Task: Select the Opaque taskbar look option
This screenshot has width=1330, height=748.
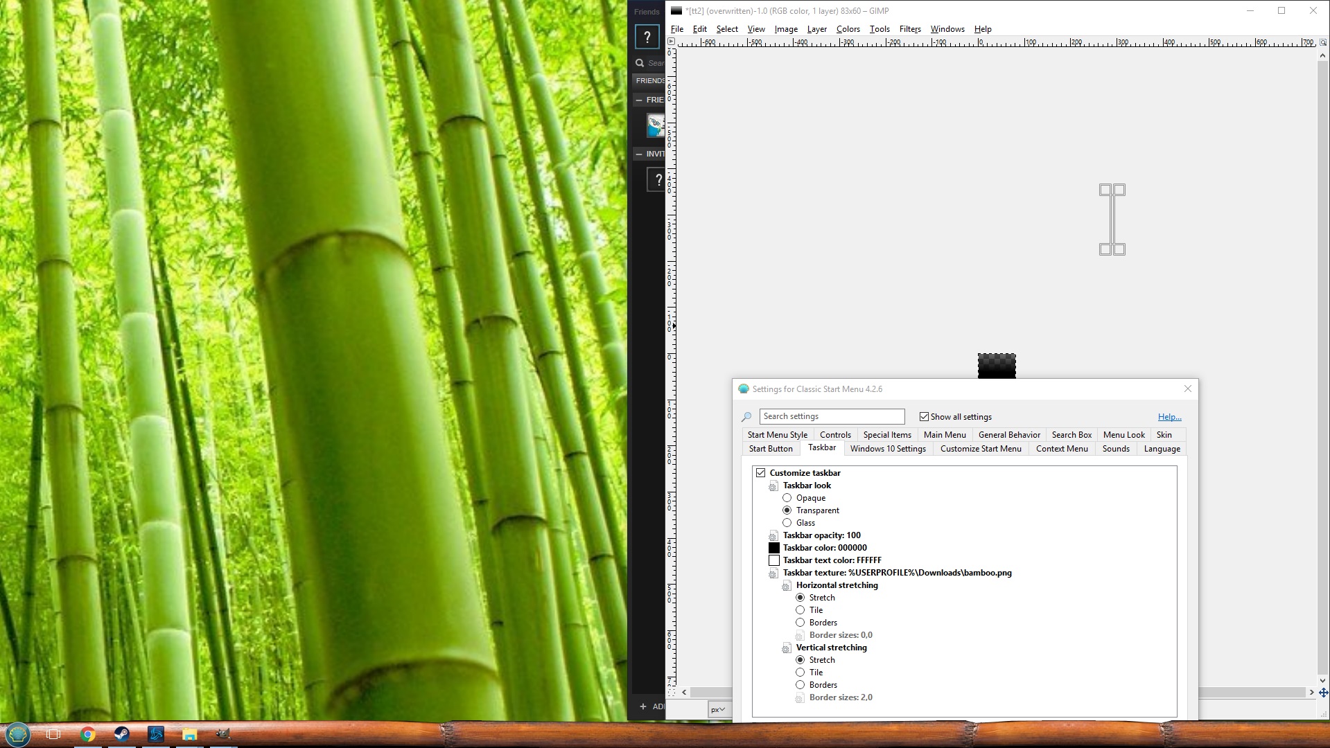Action: pos(787,498)
